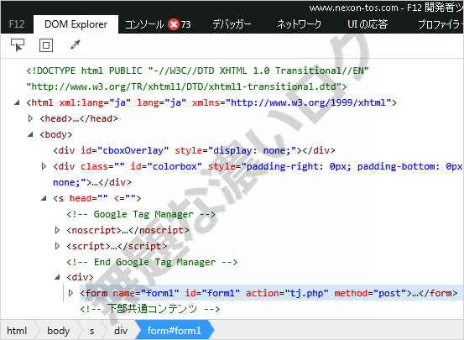
Task: Select the head element row
Action: click(79, 118)
